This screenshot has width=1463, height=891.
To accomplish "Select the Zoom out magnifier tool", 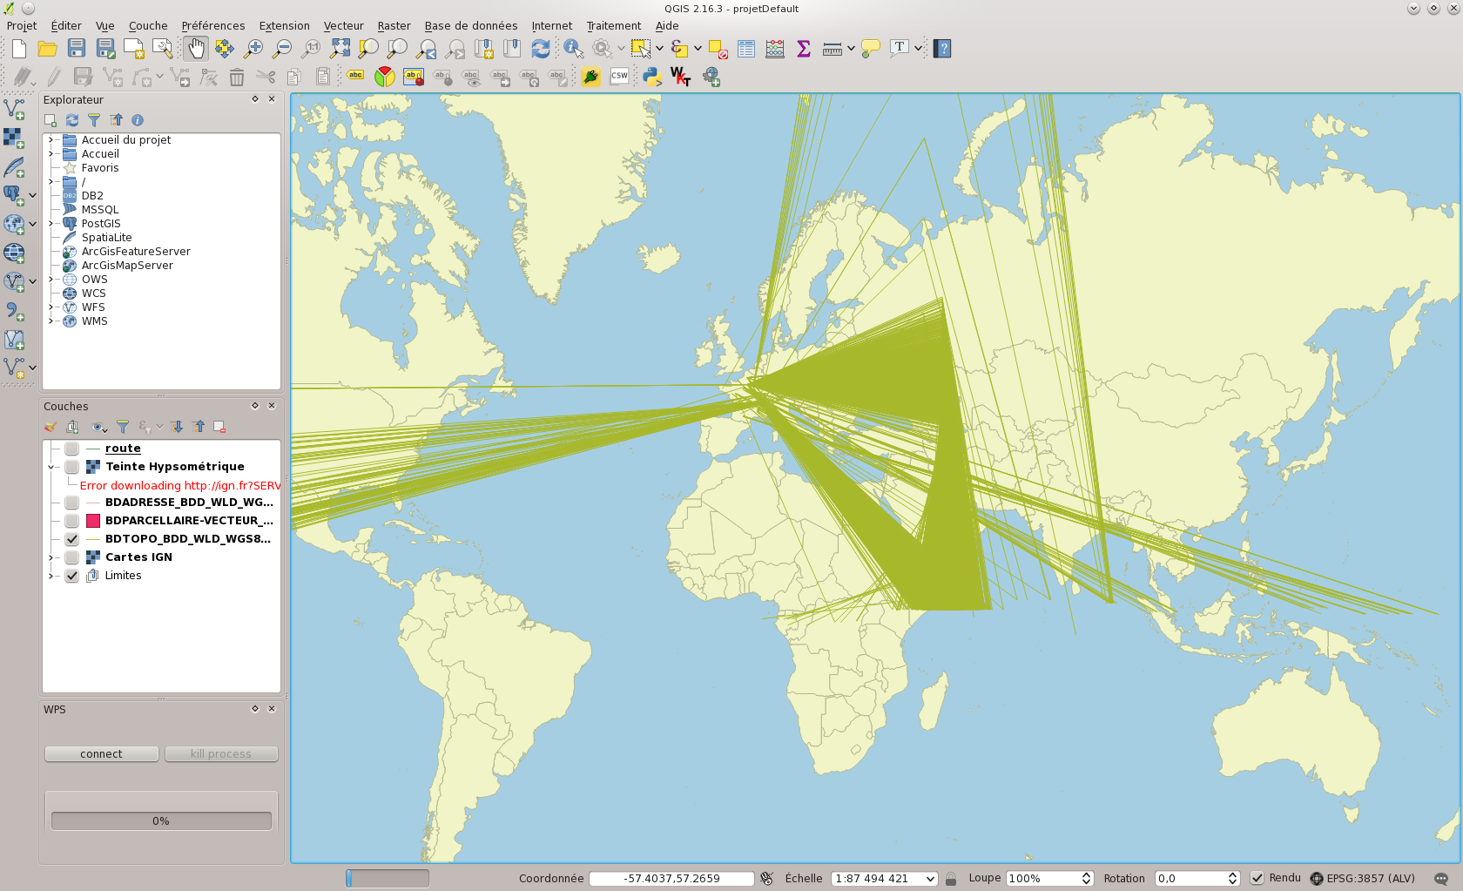I will point(282,49).
